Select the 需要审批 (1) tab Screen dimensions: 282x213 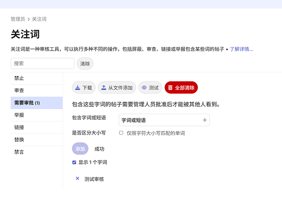pos(37,103)
